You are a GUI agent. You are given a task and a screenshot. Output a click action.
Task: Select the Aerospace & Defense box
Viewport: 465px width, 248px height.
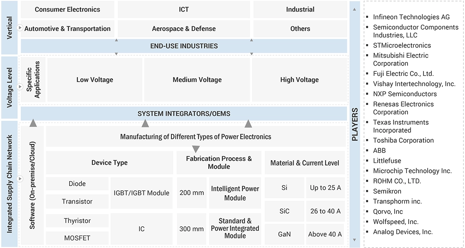tap(184, 29)
